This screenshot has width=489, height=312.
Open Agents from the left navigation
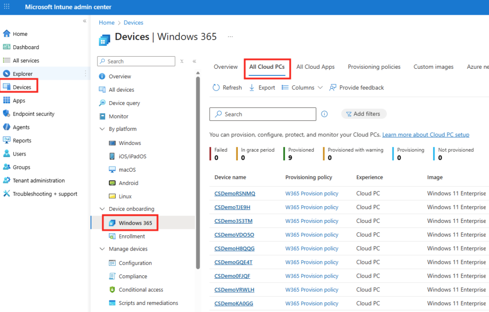(x=21, y=127)
